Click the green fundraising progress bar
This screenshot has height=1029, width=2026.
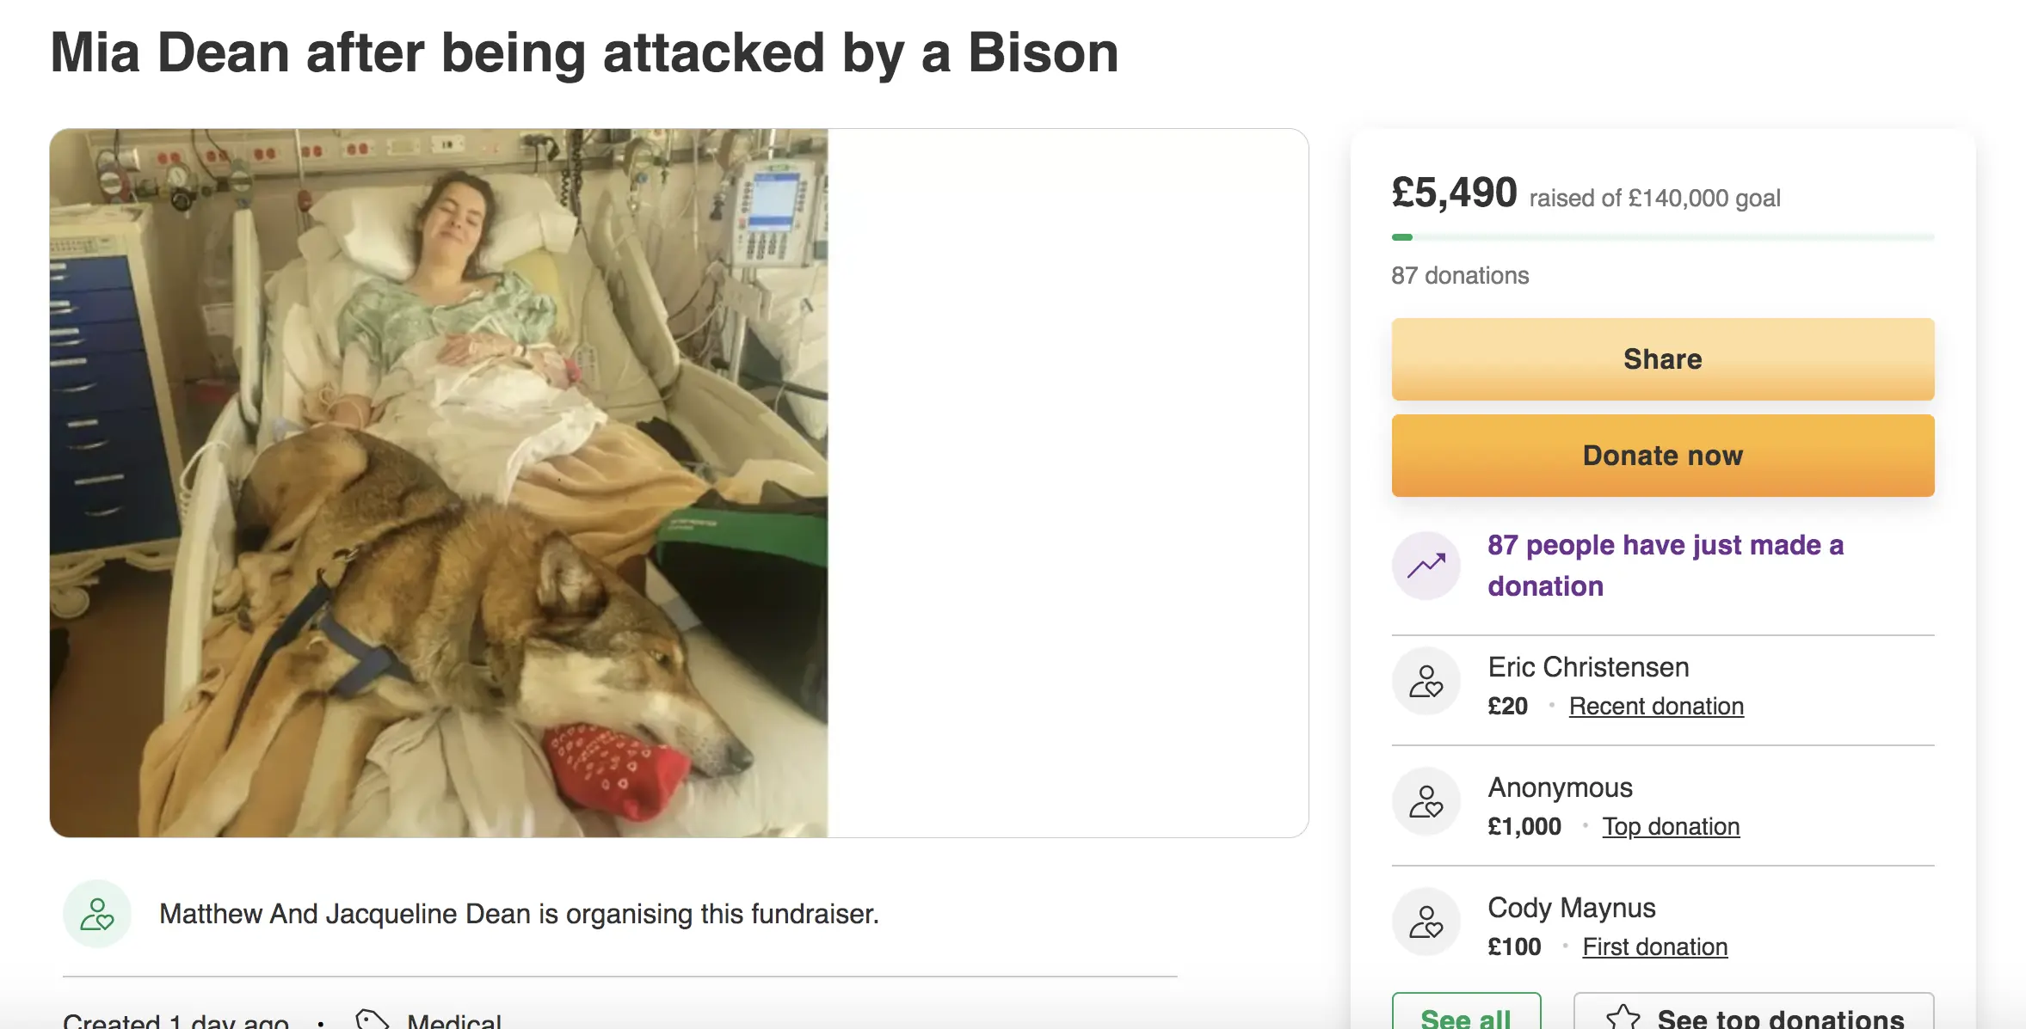(x=1662, y=237)
